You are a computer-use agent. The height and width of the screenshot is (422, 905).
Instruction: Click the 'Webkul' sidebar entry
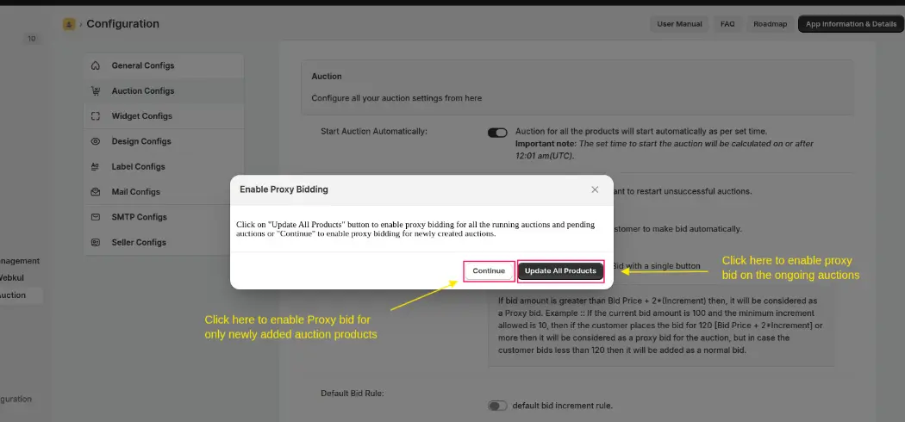coord(11,278)
